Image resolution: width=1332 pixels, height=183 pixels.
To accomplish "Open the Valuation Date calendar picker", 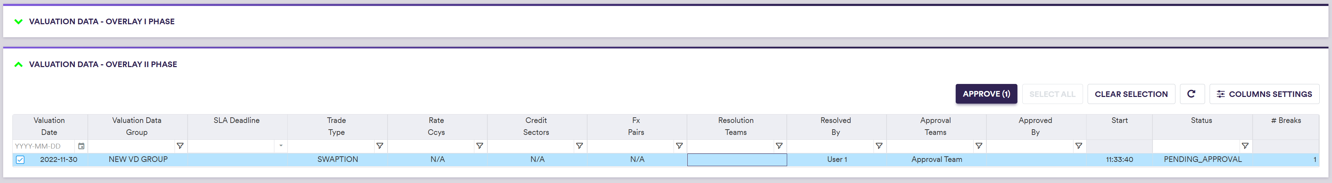I will 81,146.
